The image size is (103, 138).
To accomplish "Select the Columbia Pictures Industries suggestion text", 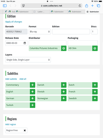I will pos(44,48).
